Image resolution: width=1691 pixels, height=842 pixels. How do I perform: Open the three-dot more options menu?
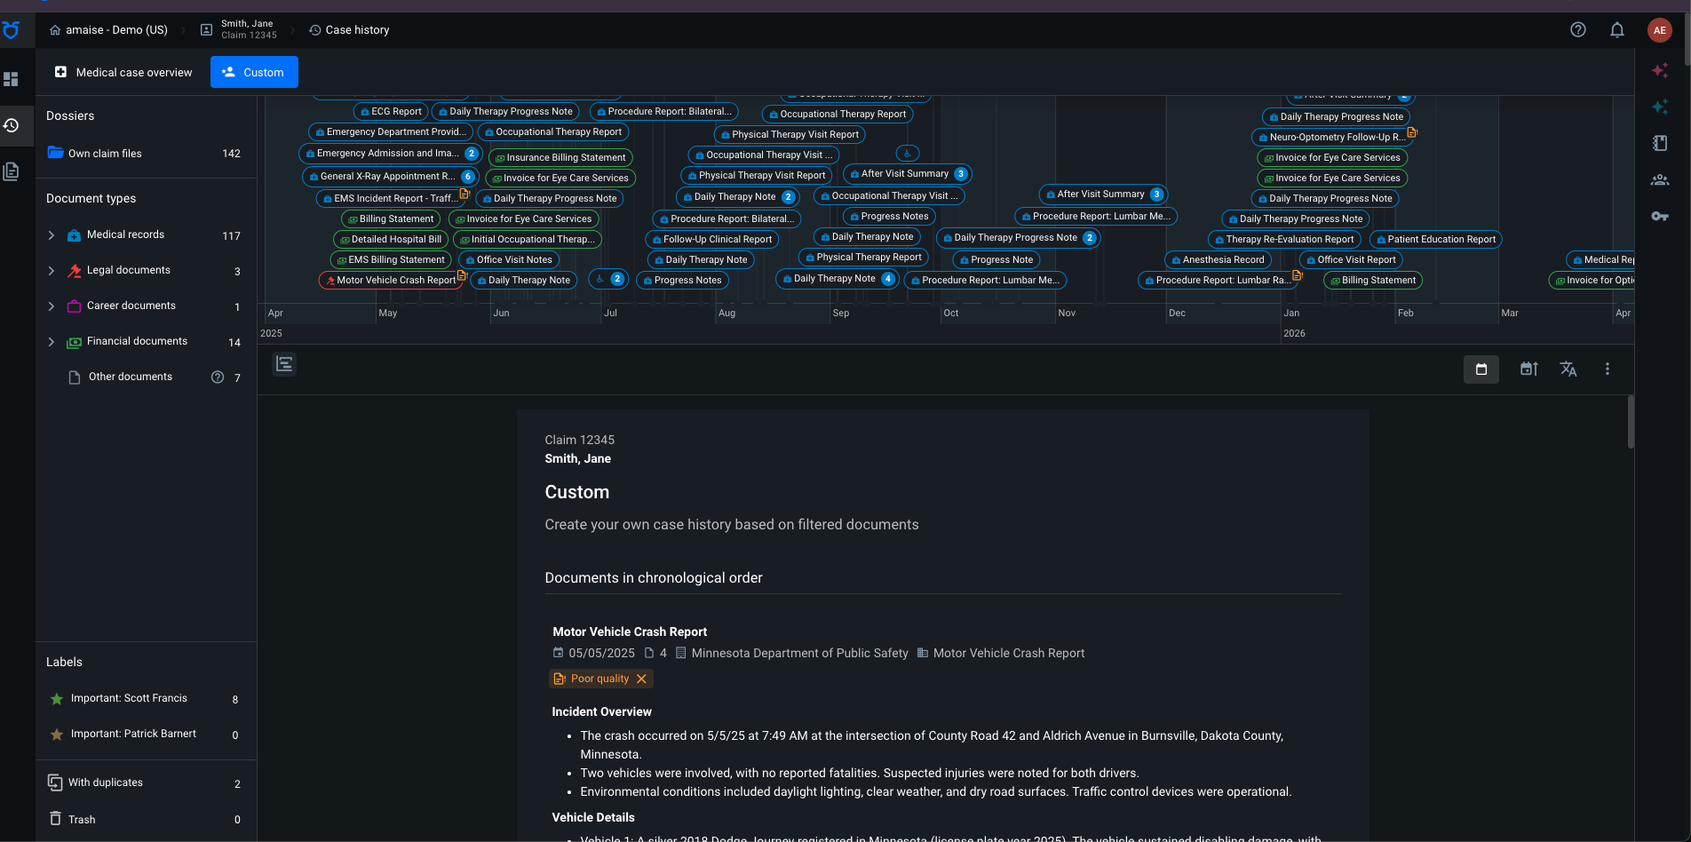[1608, 369]
